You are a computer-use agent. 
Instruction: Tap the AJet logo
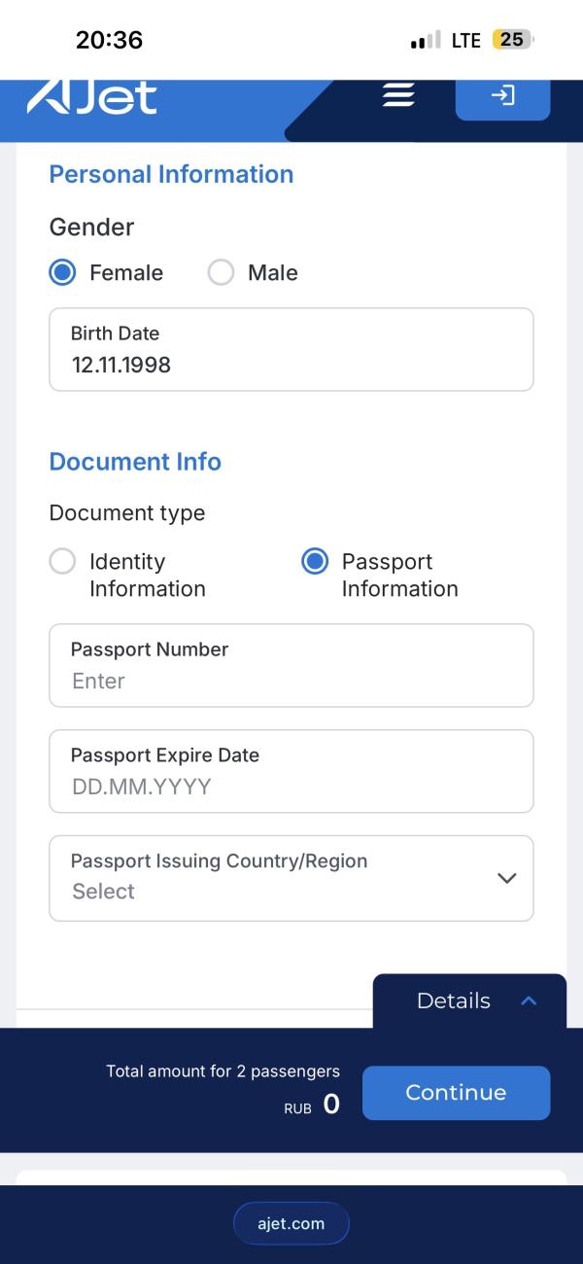92,97
